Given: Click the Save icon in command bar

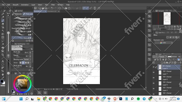Looking at the screenshot, I should coord(46,8).
